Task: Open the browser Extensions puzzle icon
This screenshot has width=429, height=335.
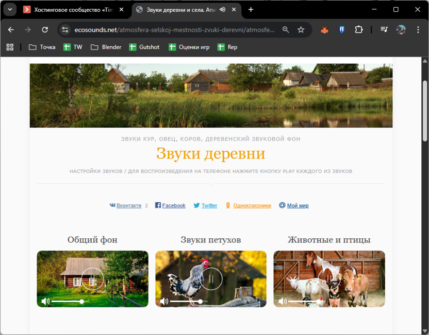Action: pos(359,30)
